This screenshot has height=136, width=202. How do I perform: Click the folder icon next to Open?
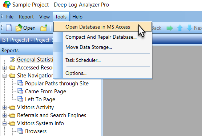coord(44,28)
